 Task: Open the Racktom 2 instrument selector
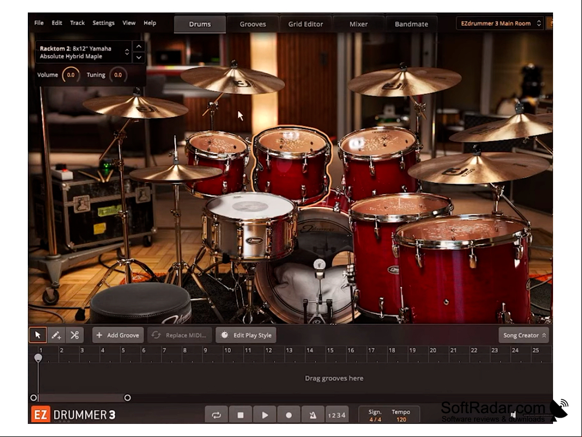pos(84,52)
